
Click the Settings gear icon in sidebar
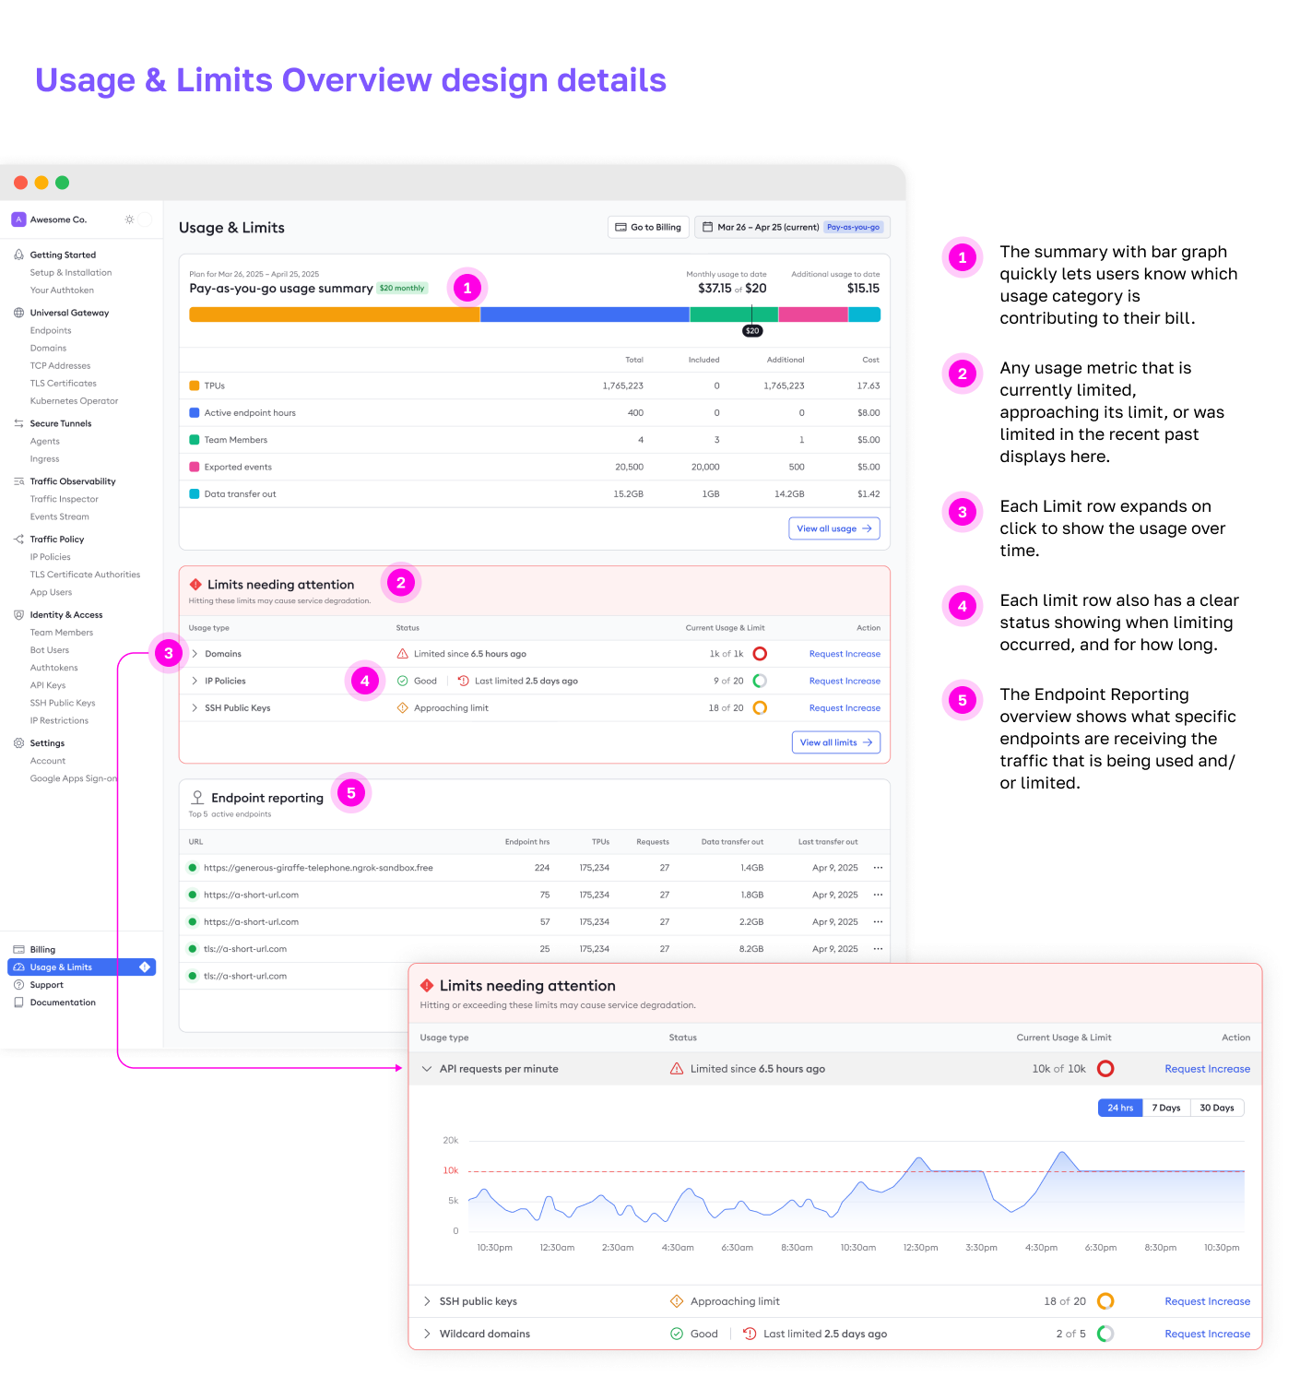(x=18, y=743)
